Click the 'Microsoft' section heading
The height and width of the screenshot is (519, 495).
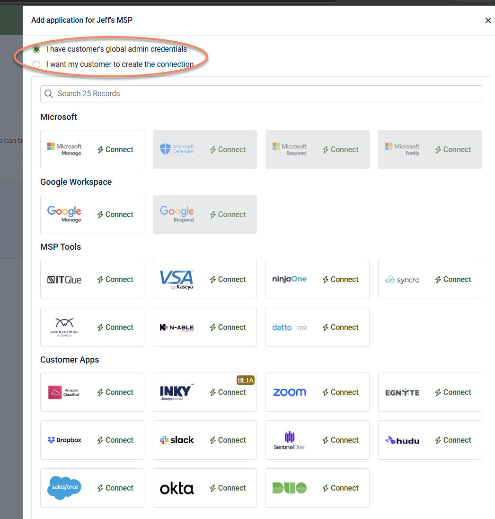click(59, 117)
